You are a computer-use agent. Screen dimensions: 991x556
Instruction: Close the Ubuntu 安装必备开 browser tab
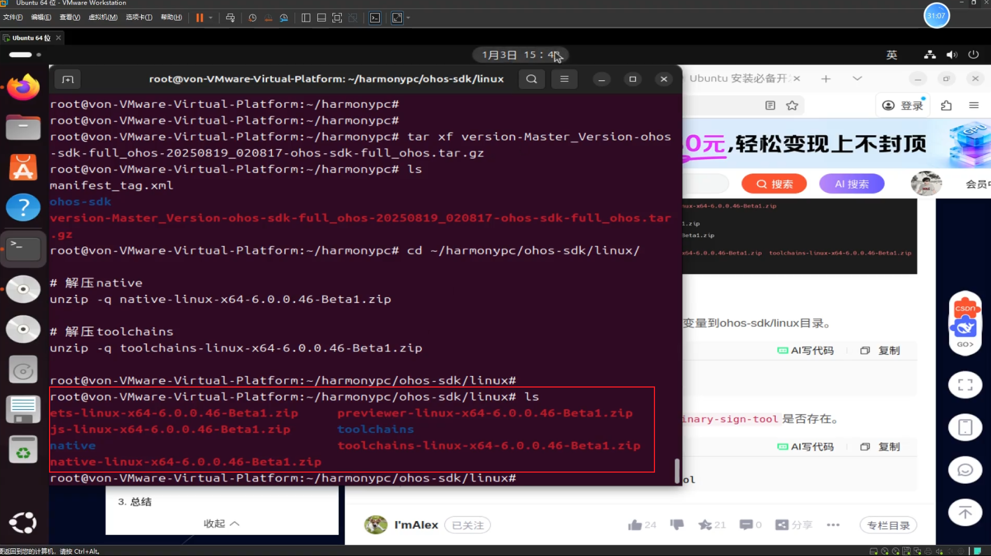[797, 78]
